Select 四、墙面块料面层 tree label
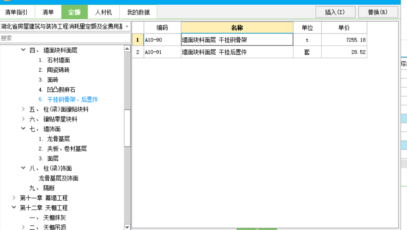 pyautogui.click(x=53, y=50)
